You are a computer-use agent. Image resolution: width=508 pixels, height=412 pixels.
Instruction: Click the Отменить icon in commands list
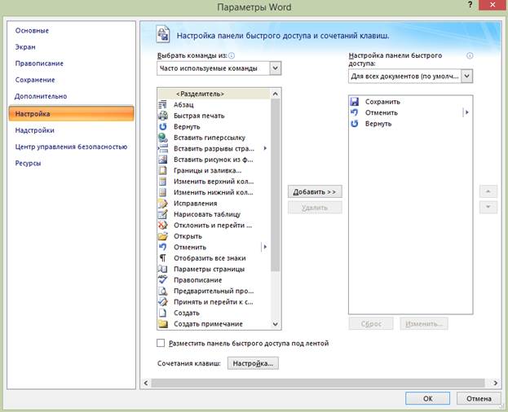162,247
